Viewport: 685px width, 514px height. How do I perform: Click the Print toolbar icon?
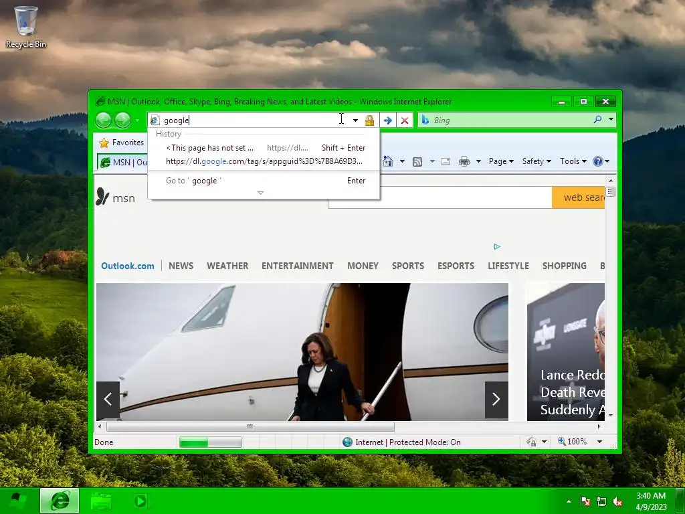464,161
